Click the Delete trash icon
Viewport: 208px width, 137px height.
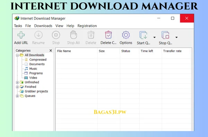(91, 35)
